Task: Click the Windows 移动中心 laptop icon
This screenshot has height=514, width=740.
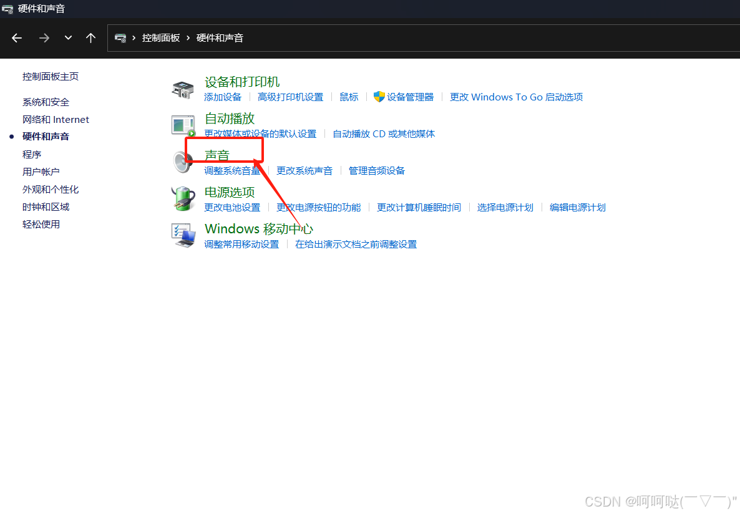Action: (x=183, y=236)
